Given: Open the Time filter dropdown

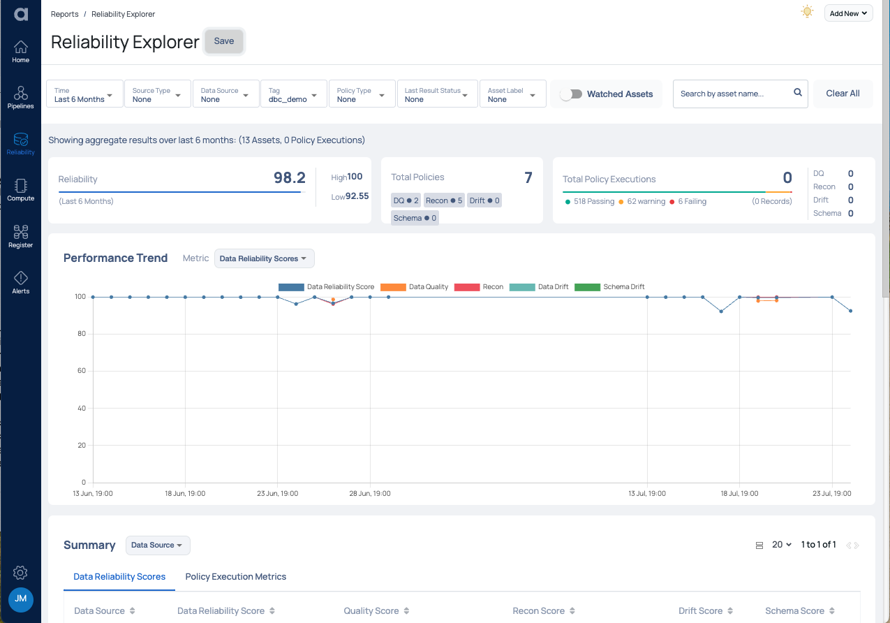Looking at the screenshot, I should (84, 94).
